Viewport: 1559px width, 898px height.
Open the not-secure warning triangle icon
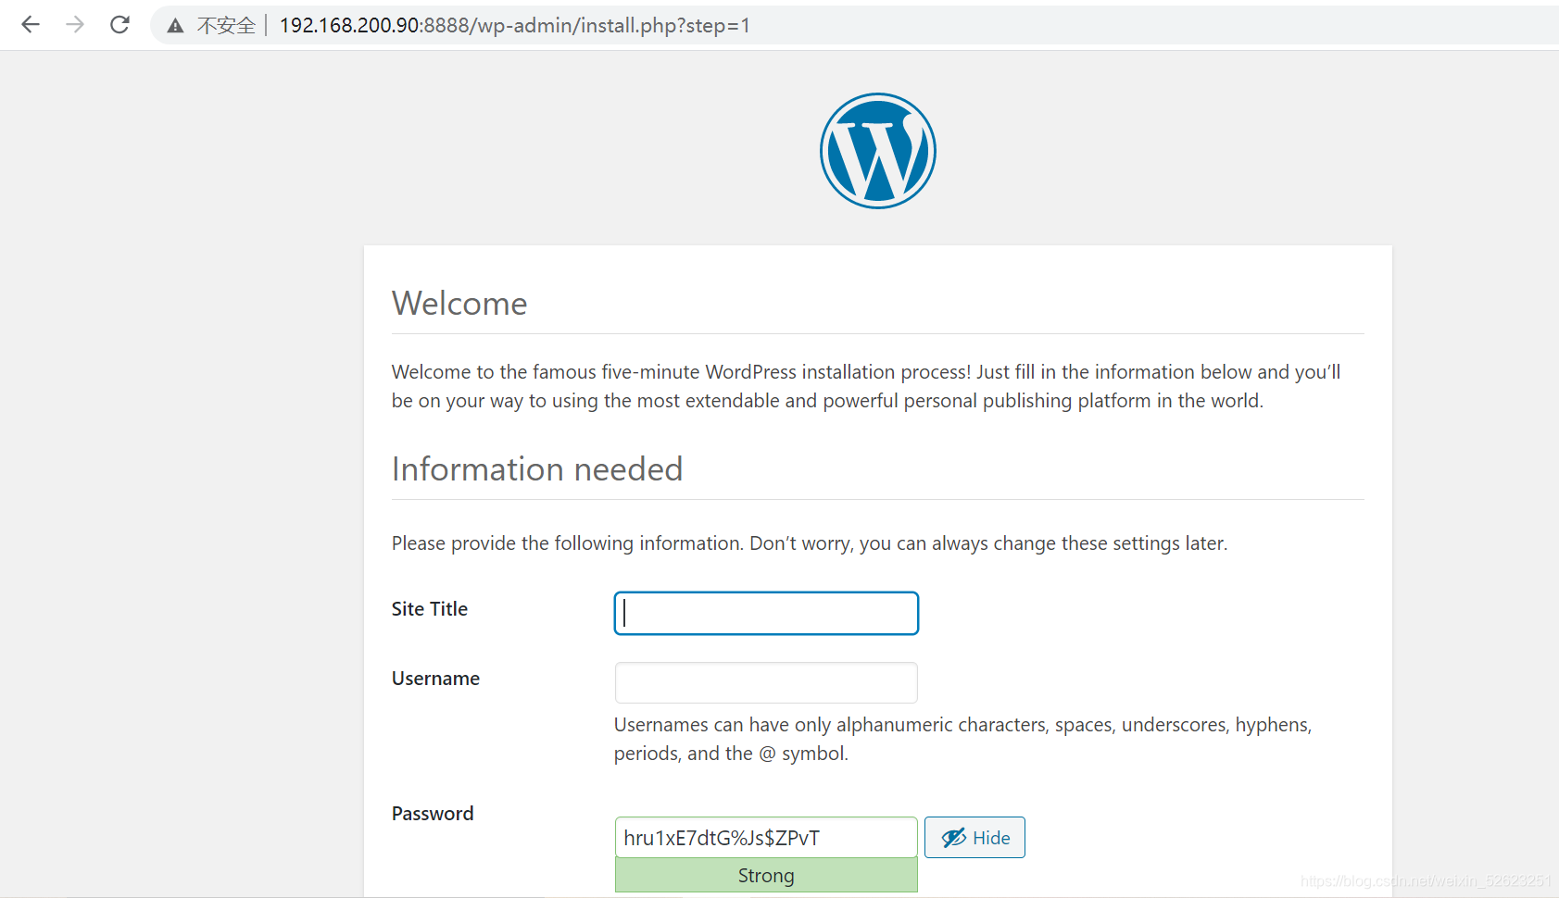coord(175,26)
